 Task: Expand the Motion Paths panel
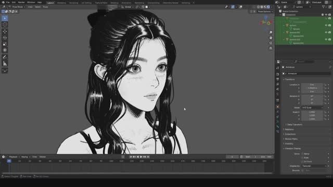click(x=290, y=139)
